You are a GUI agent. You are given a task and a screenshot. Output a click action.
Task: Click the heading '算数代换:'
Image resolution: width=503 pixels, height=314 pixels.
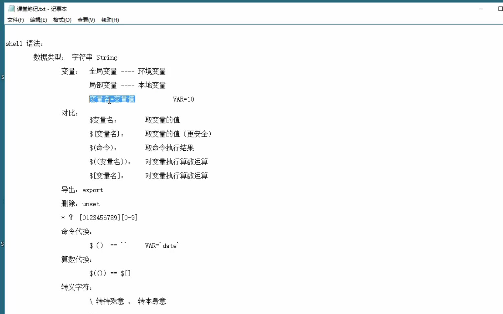point(77,259)
